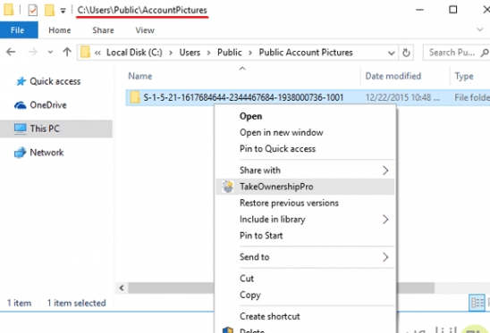The image size is (490, 333).
Task: Switch to Details view layout icon
Action: click(477, 303)
